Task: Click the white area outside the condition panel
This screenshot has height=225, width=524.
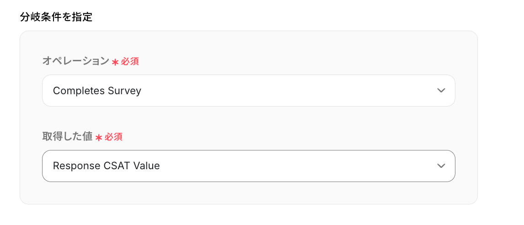Action: tap(501, 114)
